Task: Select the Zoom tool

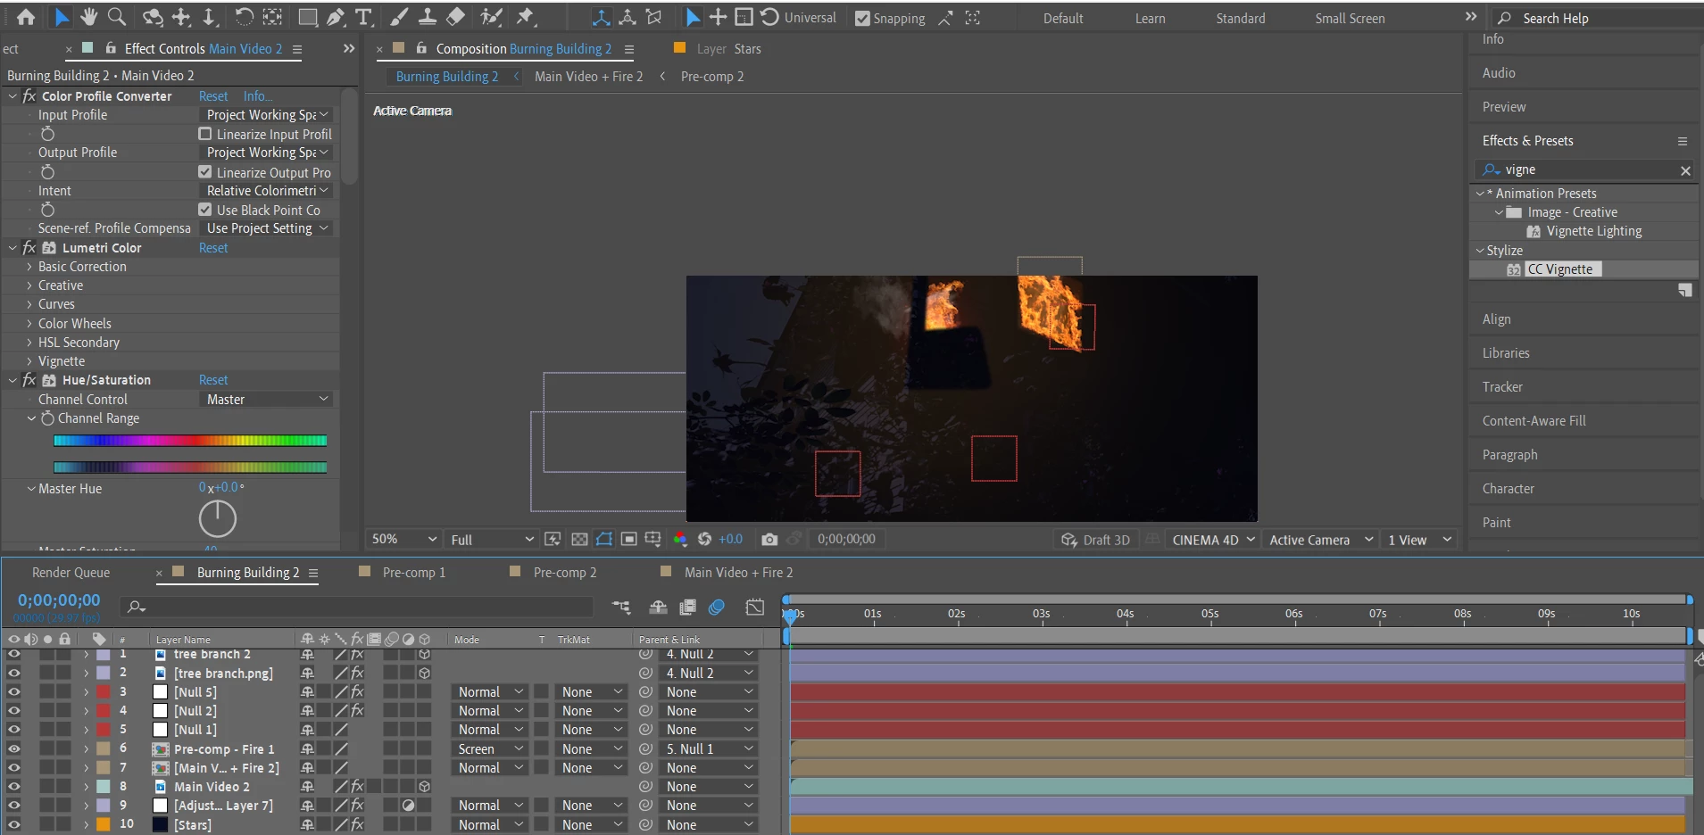Action: 117,17
